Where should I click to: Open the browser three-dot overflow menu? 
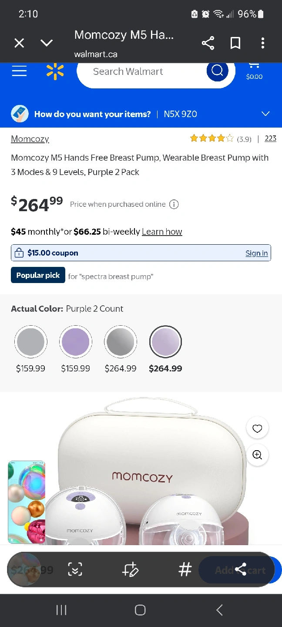tap(262, 43)
